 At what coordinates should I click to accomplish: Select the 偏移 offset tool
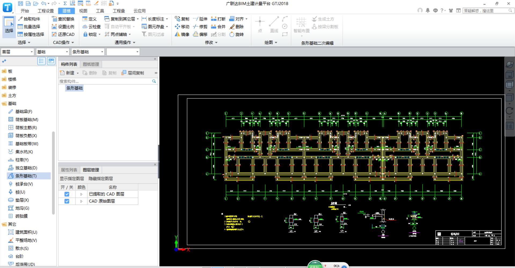(x=200, y=34)
